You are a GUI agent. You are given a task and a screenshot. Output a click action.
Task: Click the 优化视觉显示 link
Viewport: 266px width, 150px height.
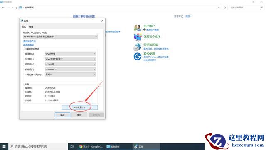click(150, 60)
